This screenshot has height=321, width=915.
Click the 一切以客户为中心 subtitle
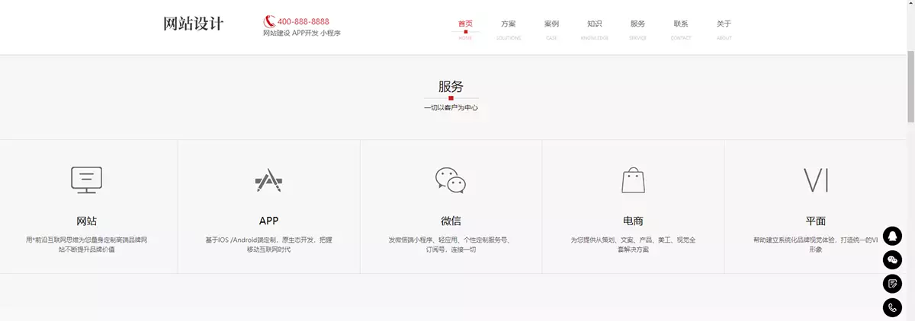[x=451, y=108]
